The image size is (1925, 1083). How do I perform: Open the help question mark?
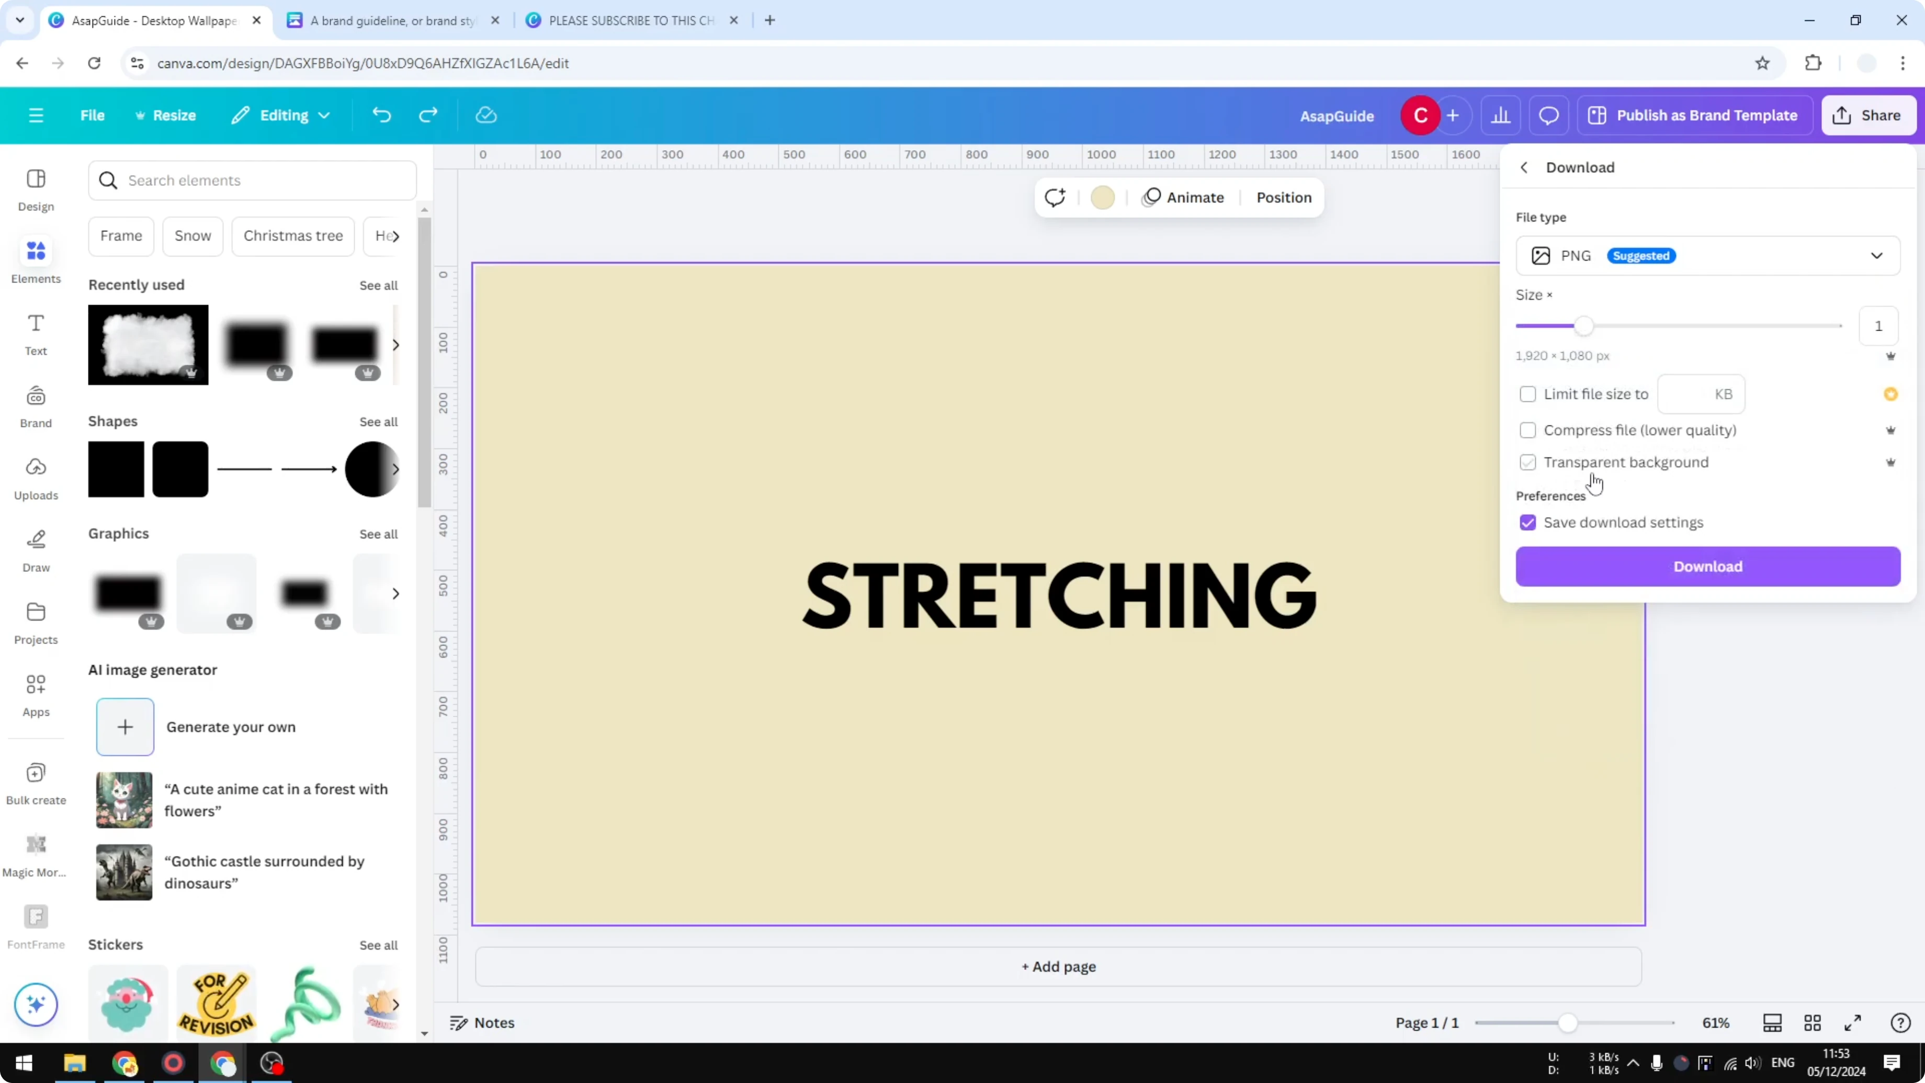[x=1900, y=1022]
